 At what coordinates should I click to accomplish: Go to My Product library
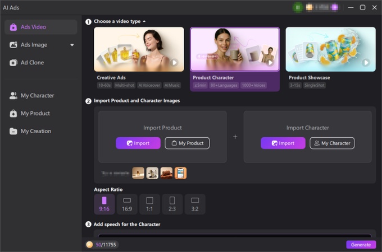tap(41, 113)
